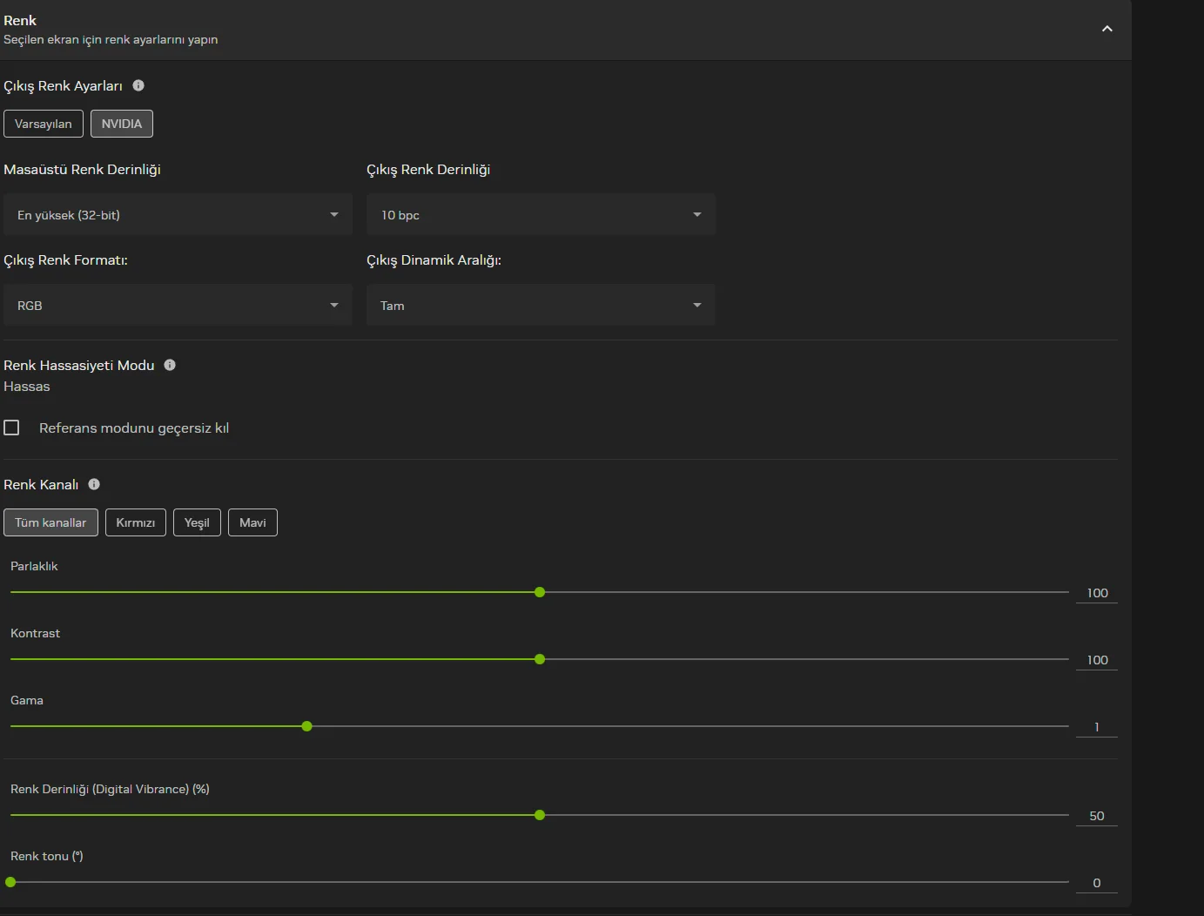Viewport: 1204px width, 916px height.
Task: Switch to Kırmızı color channel
Action: (x=136, y=522)
